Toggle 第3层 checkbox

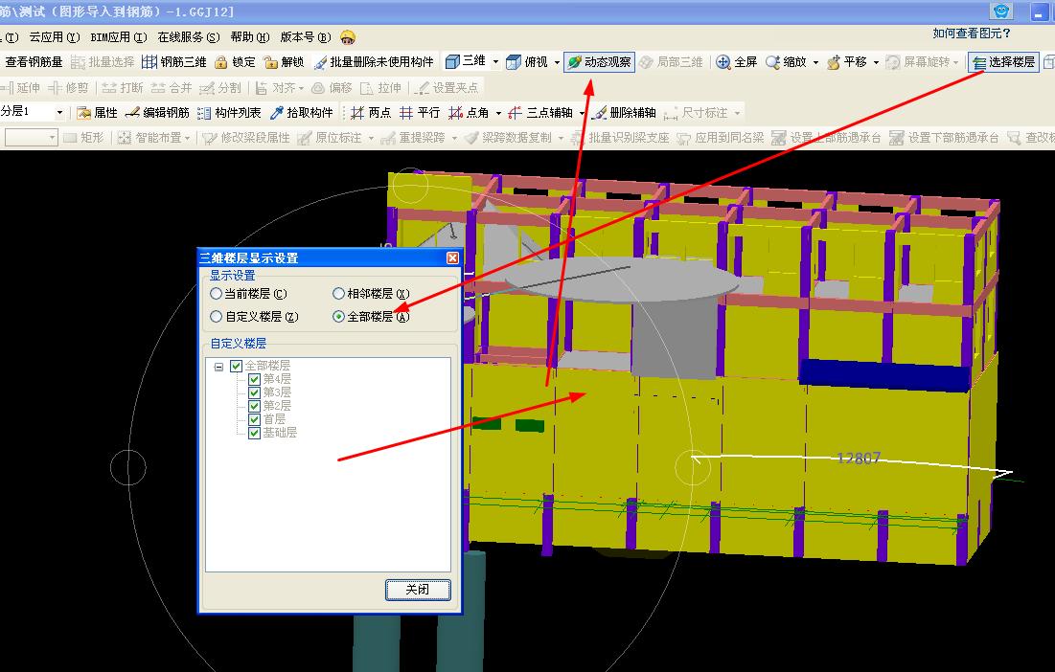tap(254, 392)
